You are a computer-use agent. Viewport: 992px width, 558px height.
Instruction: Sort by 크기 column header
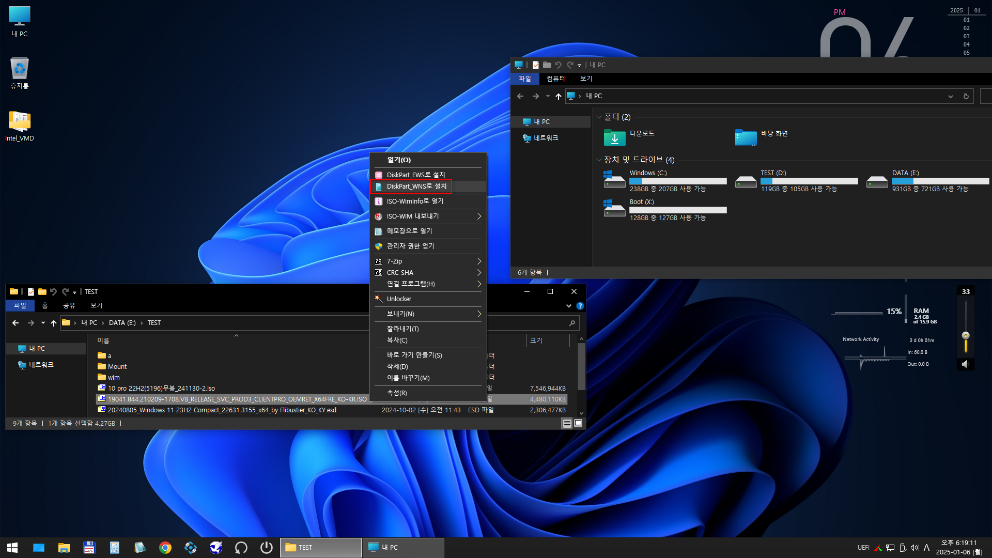point(536,341)
